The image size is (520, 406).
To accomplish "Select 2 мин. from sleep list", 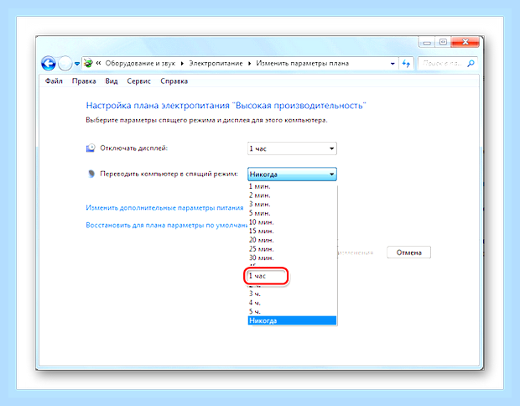I will (292, 195).
